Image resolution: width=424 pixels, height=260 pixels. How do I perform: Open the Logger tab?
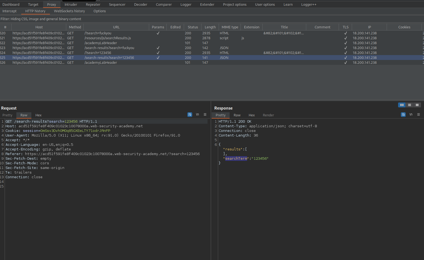186,5
